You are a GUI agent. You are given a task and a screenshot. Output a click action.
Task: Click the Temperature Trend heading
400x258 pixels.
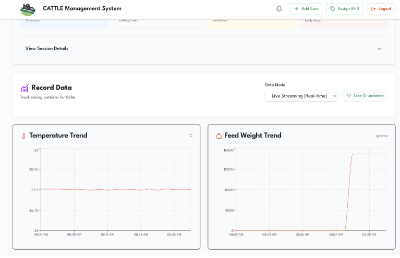pyautogui.click(x=58, y=136)
